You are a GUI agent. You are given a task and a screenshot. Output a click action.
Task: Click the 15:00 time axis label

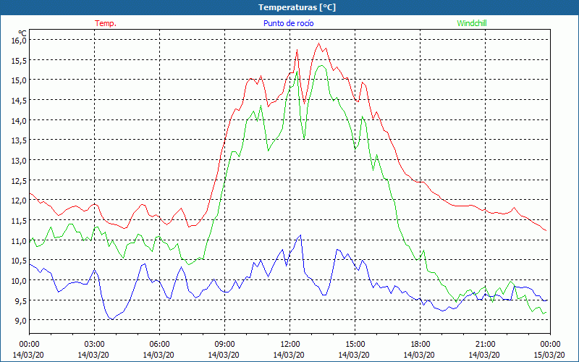click(x=355, y=345)
